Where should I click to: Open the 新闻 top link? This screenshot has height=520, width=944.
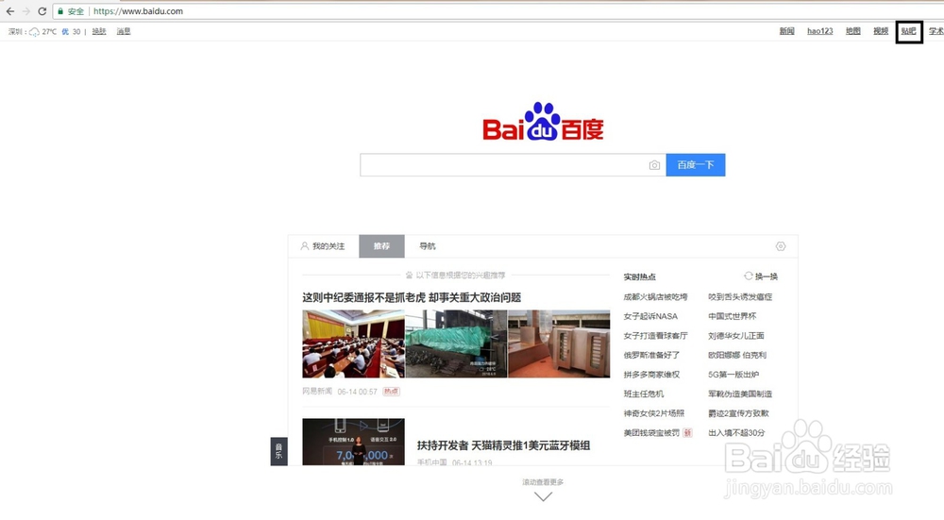(787, 31)
